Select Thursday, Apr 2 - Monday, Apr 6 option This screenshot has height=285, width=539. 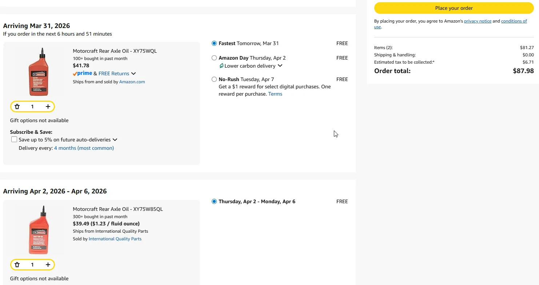pyautogui.click(x=214, y=201)
